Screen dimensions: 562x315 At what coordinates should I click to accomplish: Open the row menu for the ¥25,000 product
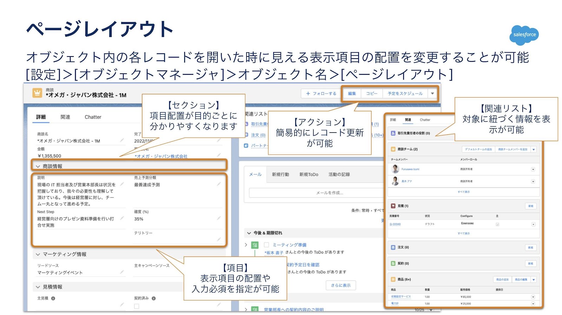(x=533, y=304)
